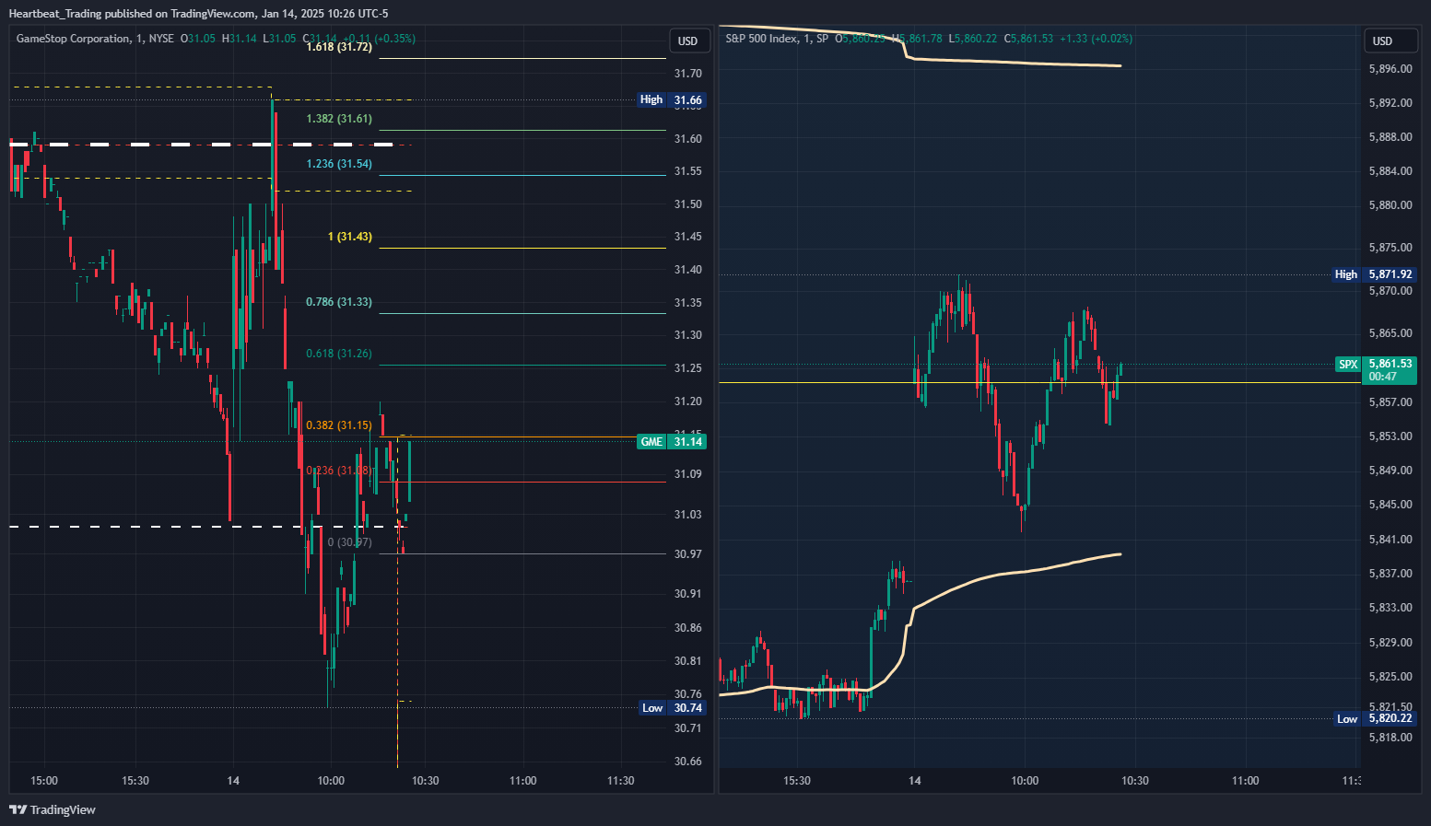Image resolution: width=1431 pixels, height=826 pixels.
Task: Select the 1 (31.43) Fibonacci level label
Action: click(350, 237)
